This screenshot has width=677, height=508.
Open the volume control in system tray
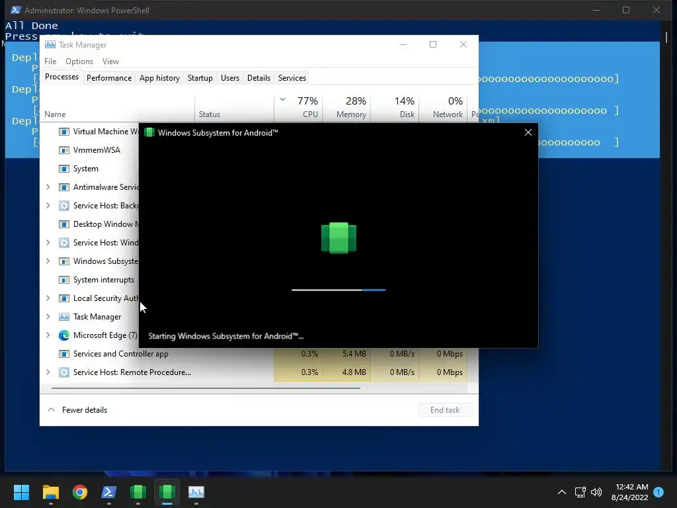596,492
